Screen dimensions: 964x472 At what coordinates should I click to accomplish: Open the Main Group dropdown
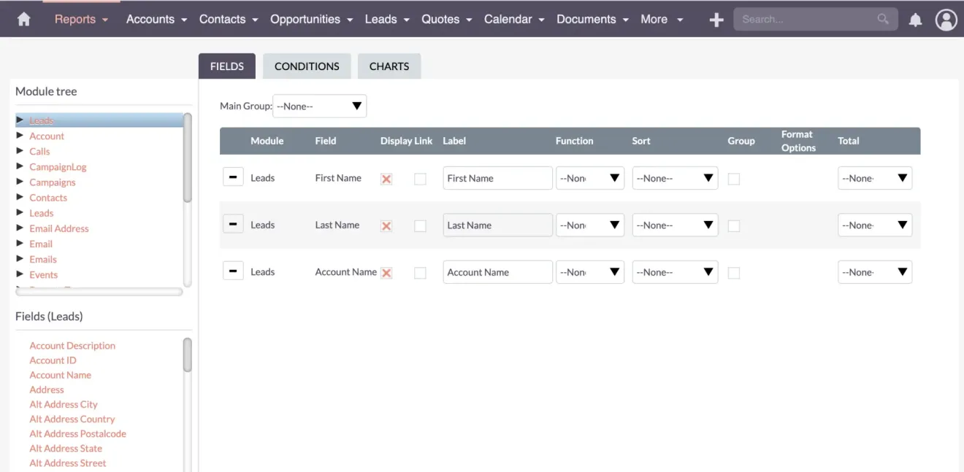(319, 105)
